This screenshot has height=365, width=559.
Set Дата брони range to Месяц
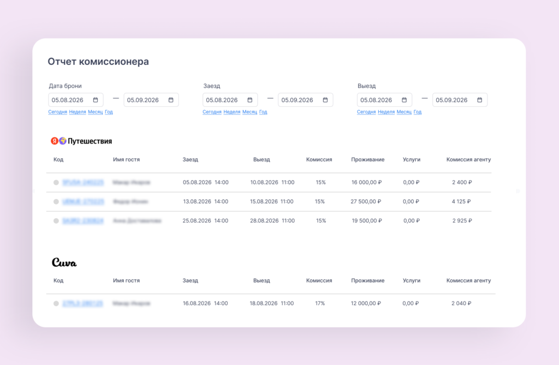95,112
